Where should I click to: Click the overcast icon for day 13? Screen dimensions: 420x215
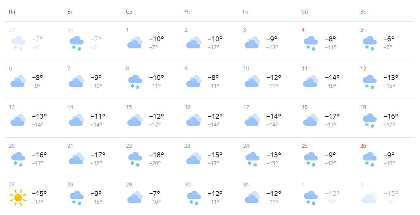point(18,120)
